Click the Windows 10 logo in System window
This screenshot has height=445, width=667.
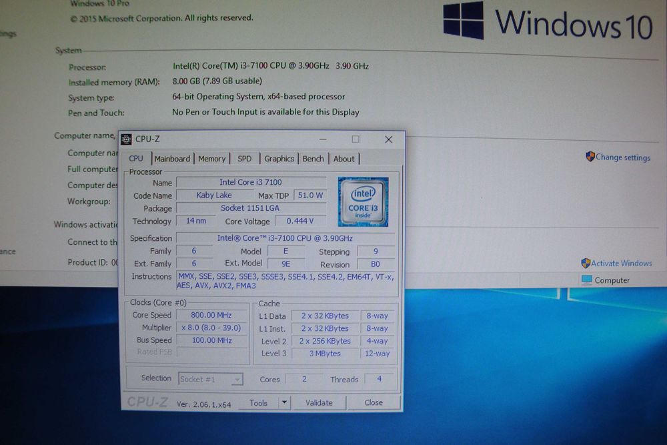[x=548, y=23]
